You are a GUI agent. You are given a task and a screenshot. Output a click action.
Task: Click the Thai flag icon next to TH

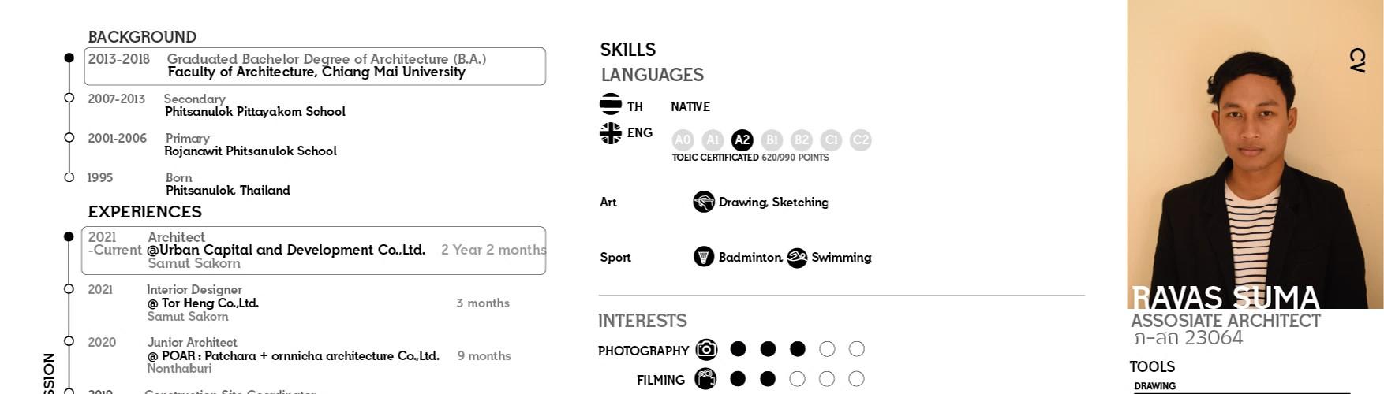tap(611, 104)
